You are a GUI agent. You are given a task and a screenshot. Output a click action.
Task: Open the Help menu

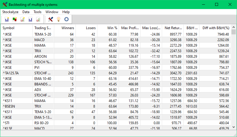pos(66,12)
